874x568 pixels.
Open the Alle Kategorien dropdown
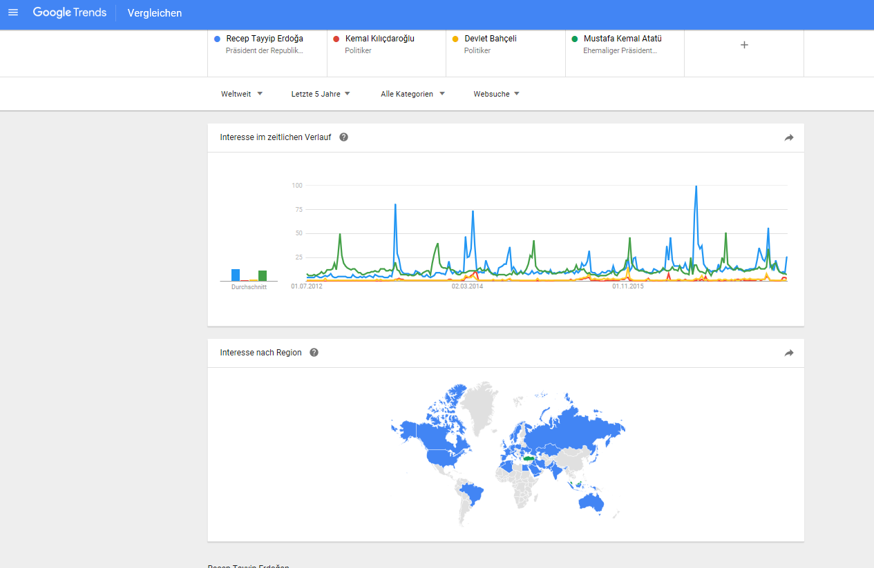(412, 94)
